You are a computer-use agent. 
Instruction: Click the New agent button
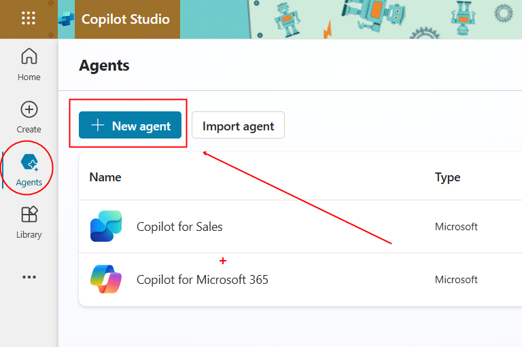130,126
